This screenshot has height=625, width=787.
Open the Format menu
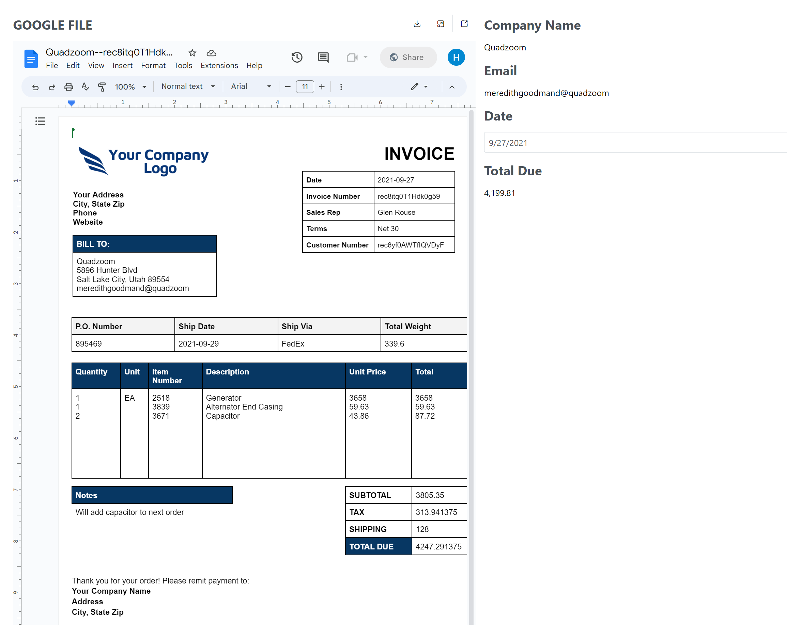click(153, 66)
